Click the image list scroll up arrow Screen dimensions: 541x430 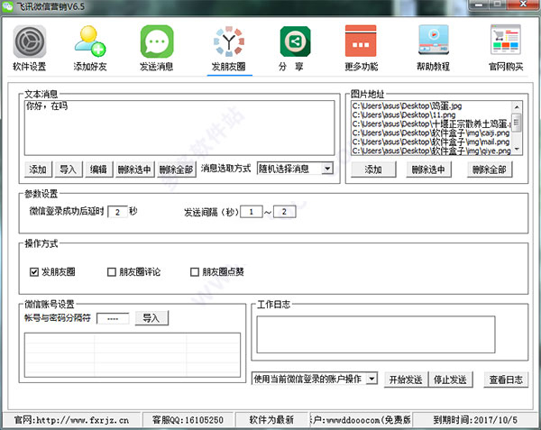(517, 107)
